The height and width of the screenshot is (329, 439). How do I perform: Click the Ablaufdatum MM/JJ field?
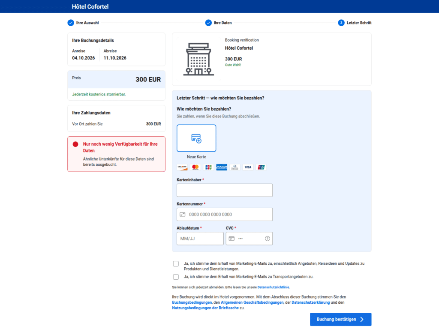click(x=200, y=239)
